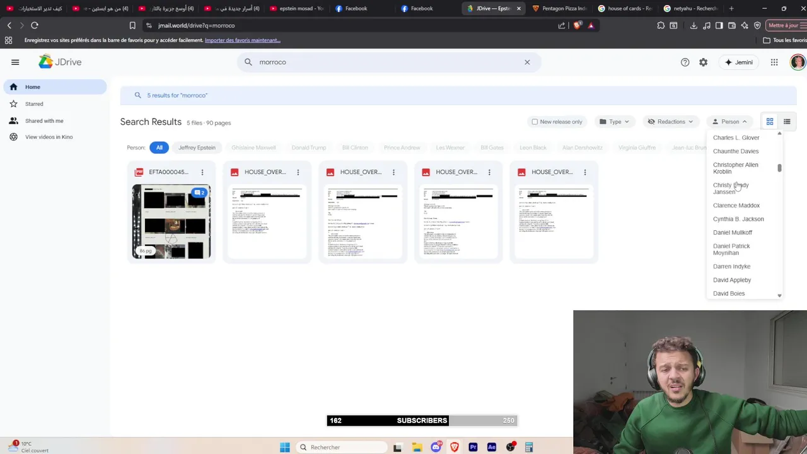The width and height of the screenshot is (807, 454).
Task: Click into the morroco search field
Action: click(x=389, y=62)
